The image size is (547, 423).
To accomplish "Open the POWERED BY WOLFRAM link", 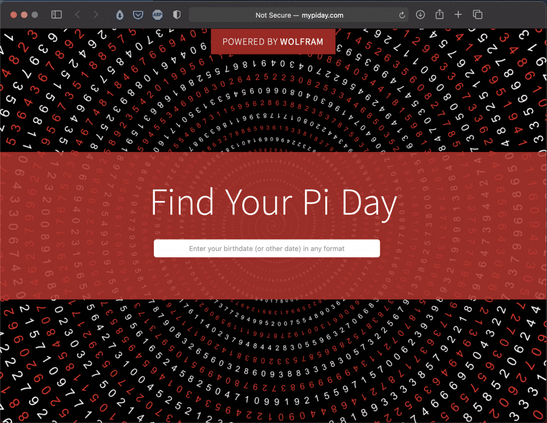I will point(273,41).
